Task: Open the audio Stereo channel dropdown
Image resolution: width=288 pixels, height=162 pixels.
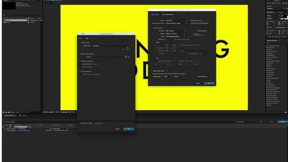Action: tap(179, 76)
